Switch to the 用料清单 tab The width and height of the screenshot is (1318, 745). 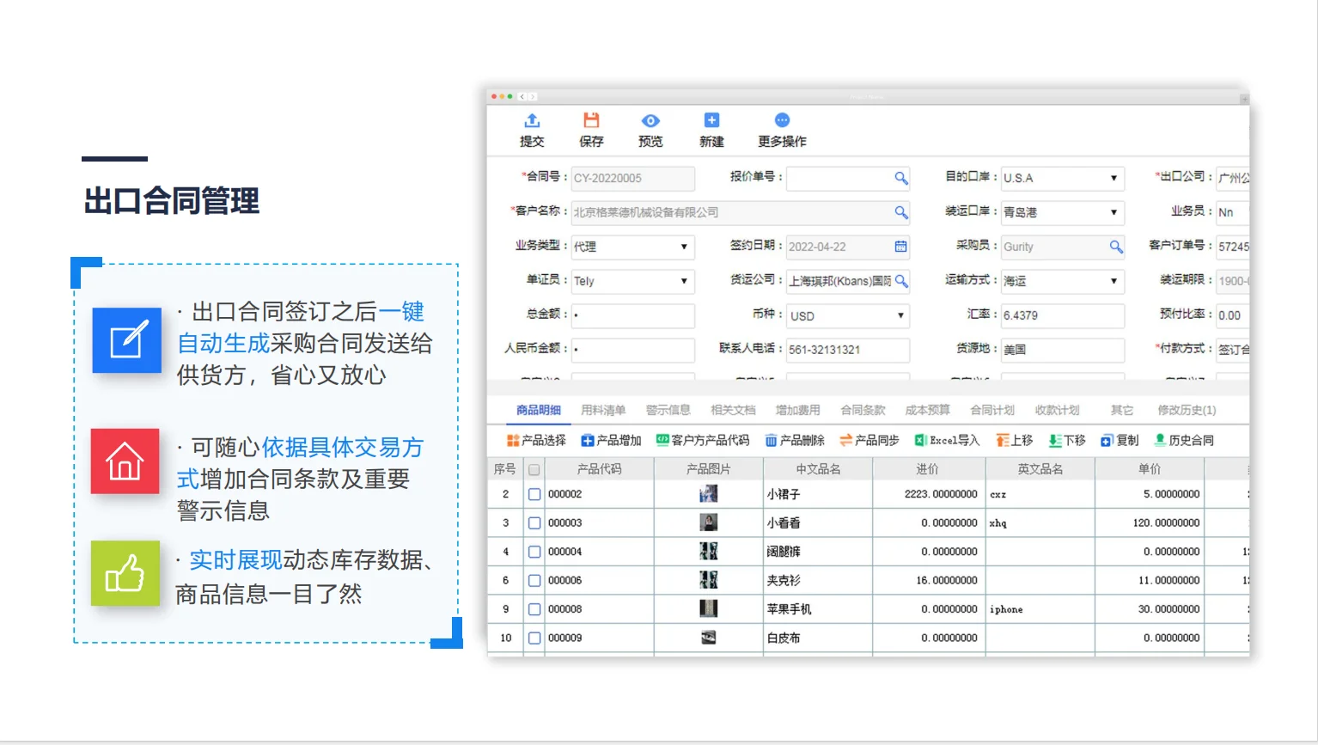tap(602, 410)
